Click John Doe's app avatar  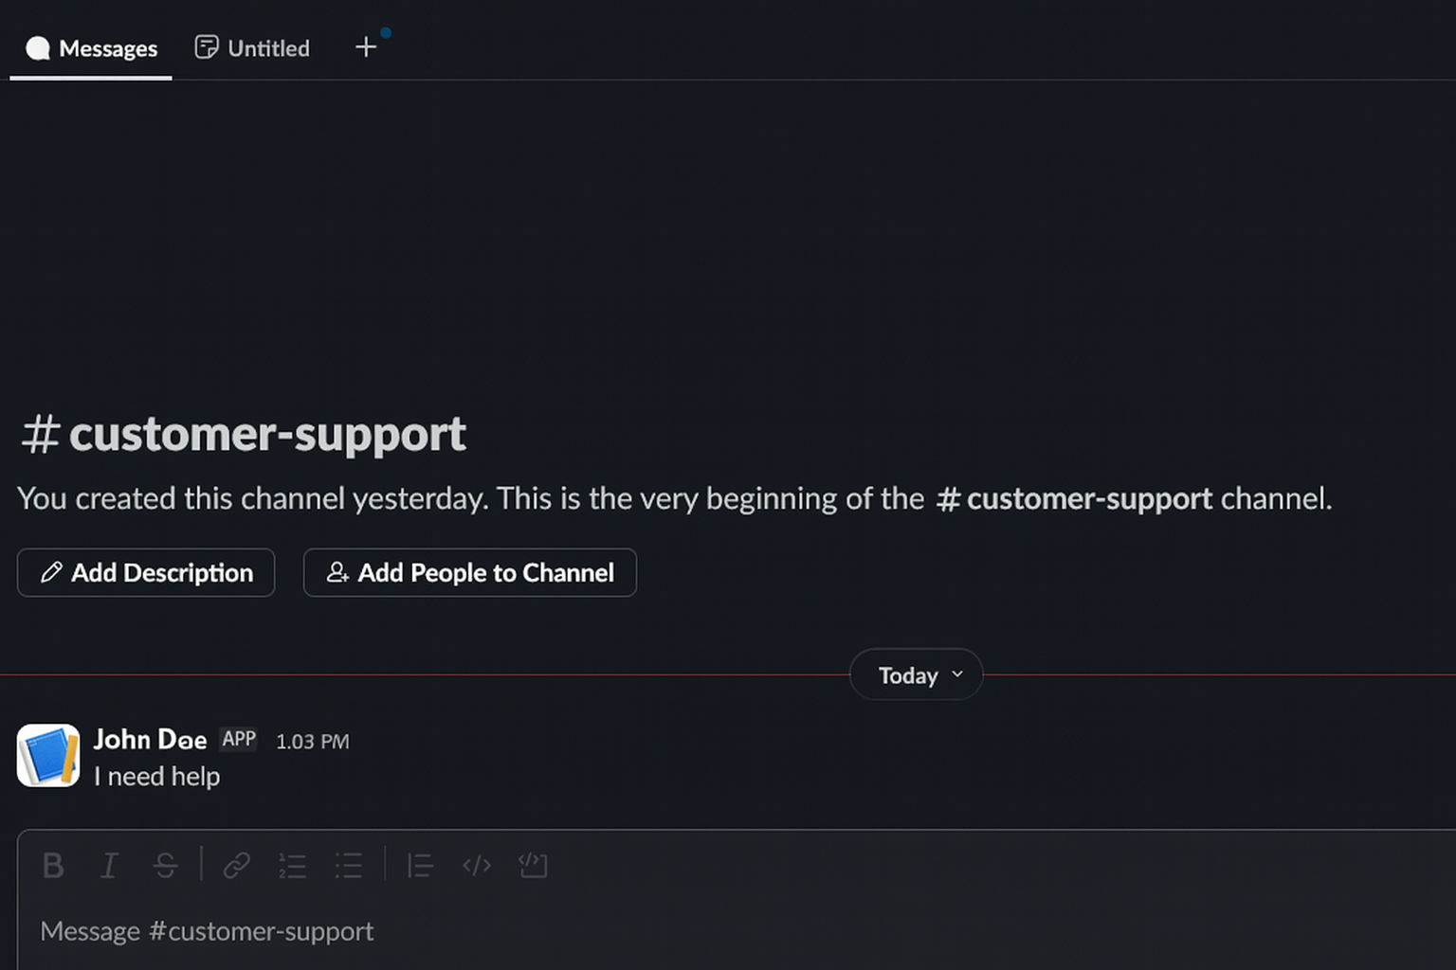(48, 756)
